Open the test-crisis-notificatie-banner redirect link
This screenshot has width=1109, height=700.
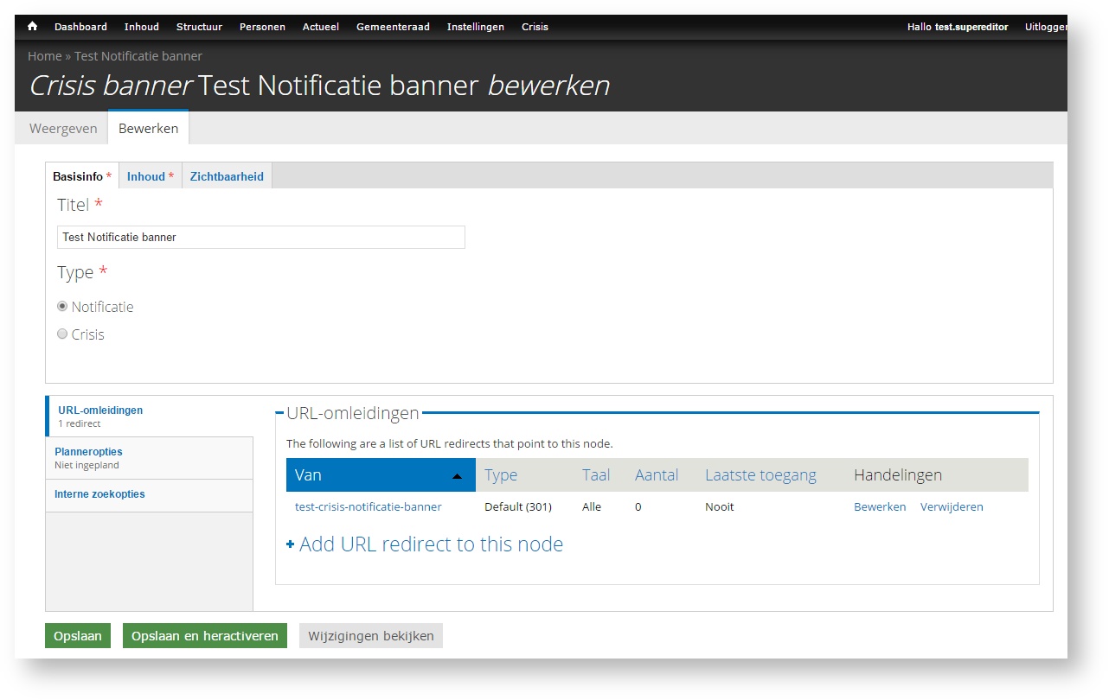pos(369,507)
